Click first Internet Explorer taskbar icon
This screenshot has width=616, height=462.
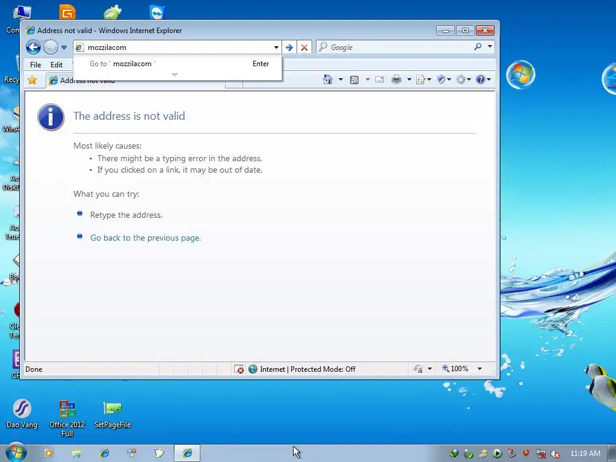(105, 453)
